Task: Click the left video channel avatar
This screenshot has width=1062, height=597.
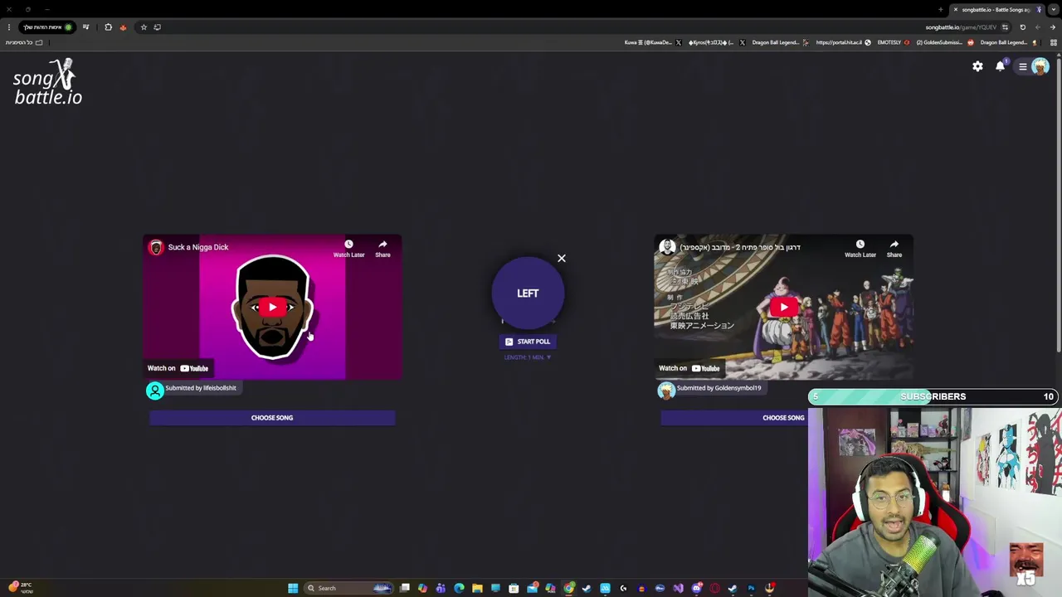Action: [156, 247]
